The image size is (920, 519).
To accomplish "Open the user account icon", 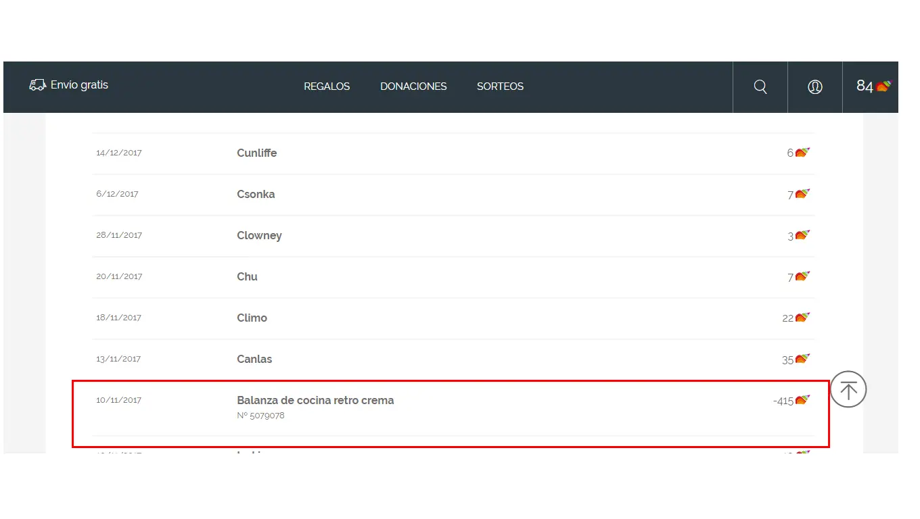I will [x=815, y=86].
